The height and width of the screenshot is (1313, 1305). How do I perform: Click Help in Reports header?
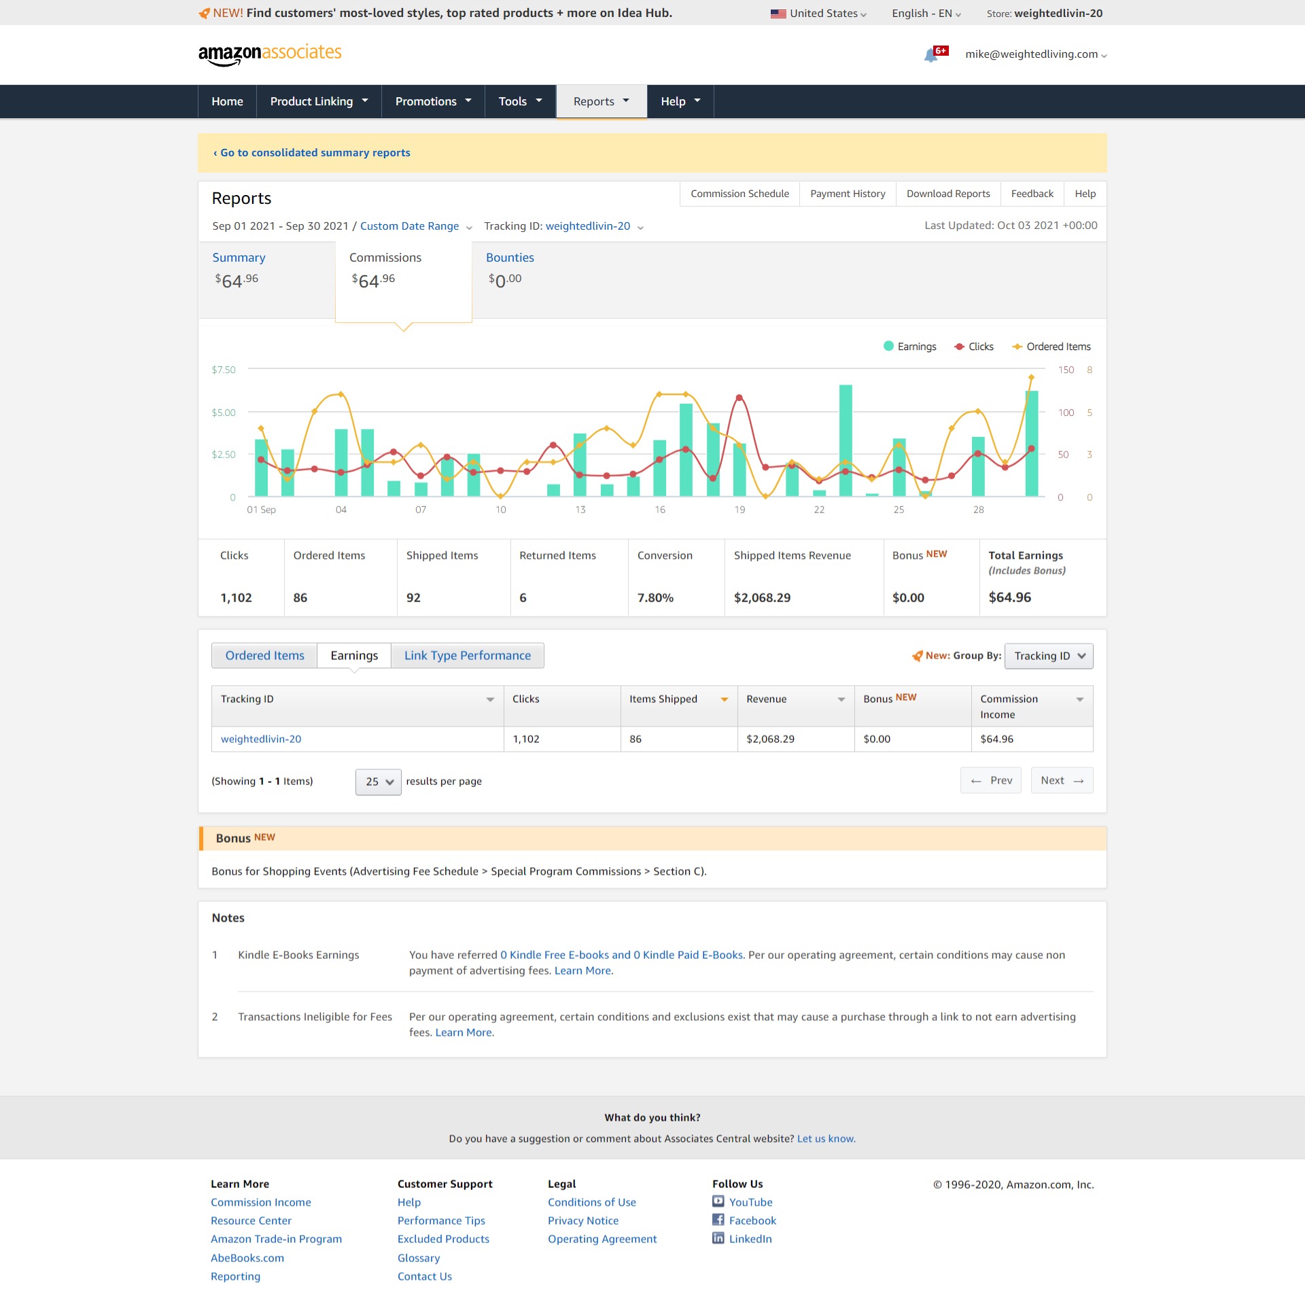[1085, 194]
